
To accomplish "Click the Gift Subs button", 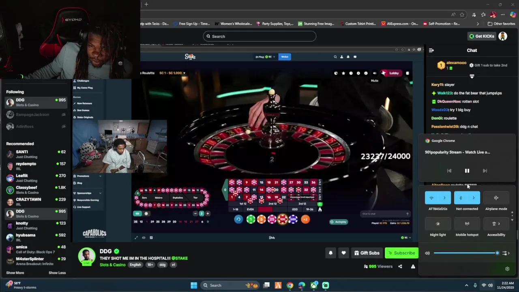I will pos(367,253).
